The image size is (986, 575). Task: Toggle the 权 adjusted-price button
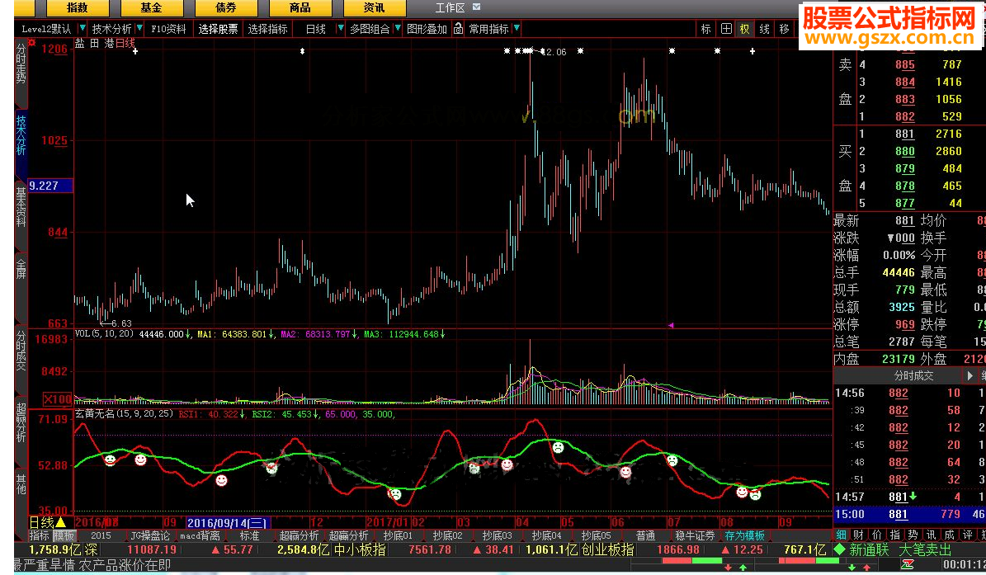coord(745,29)
